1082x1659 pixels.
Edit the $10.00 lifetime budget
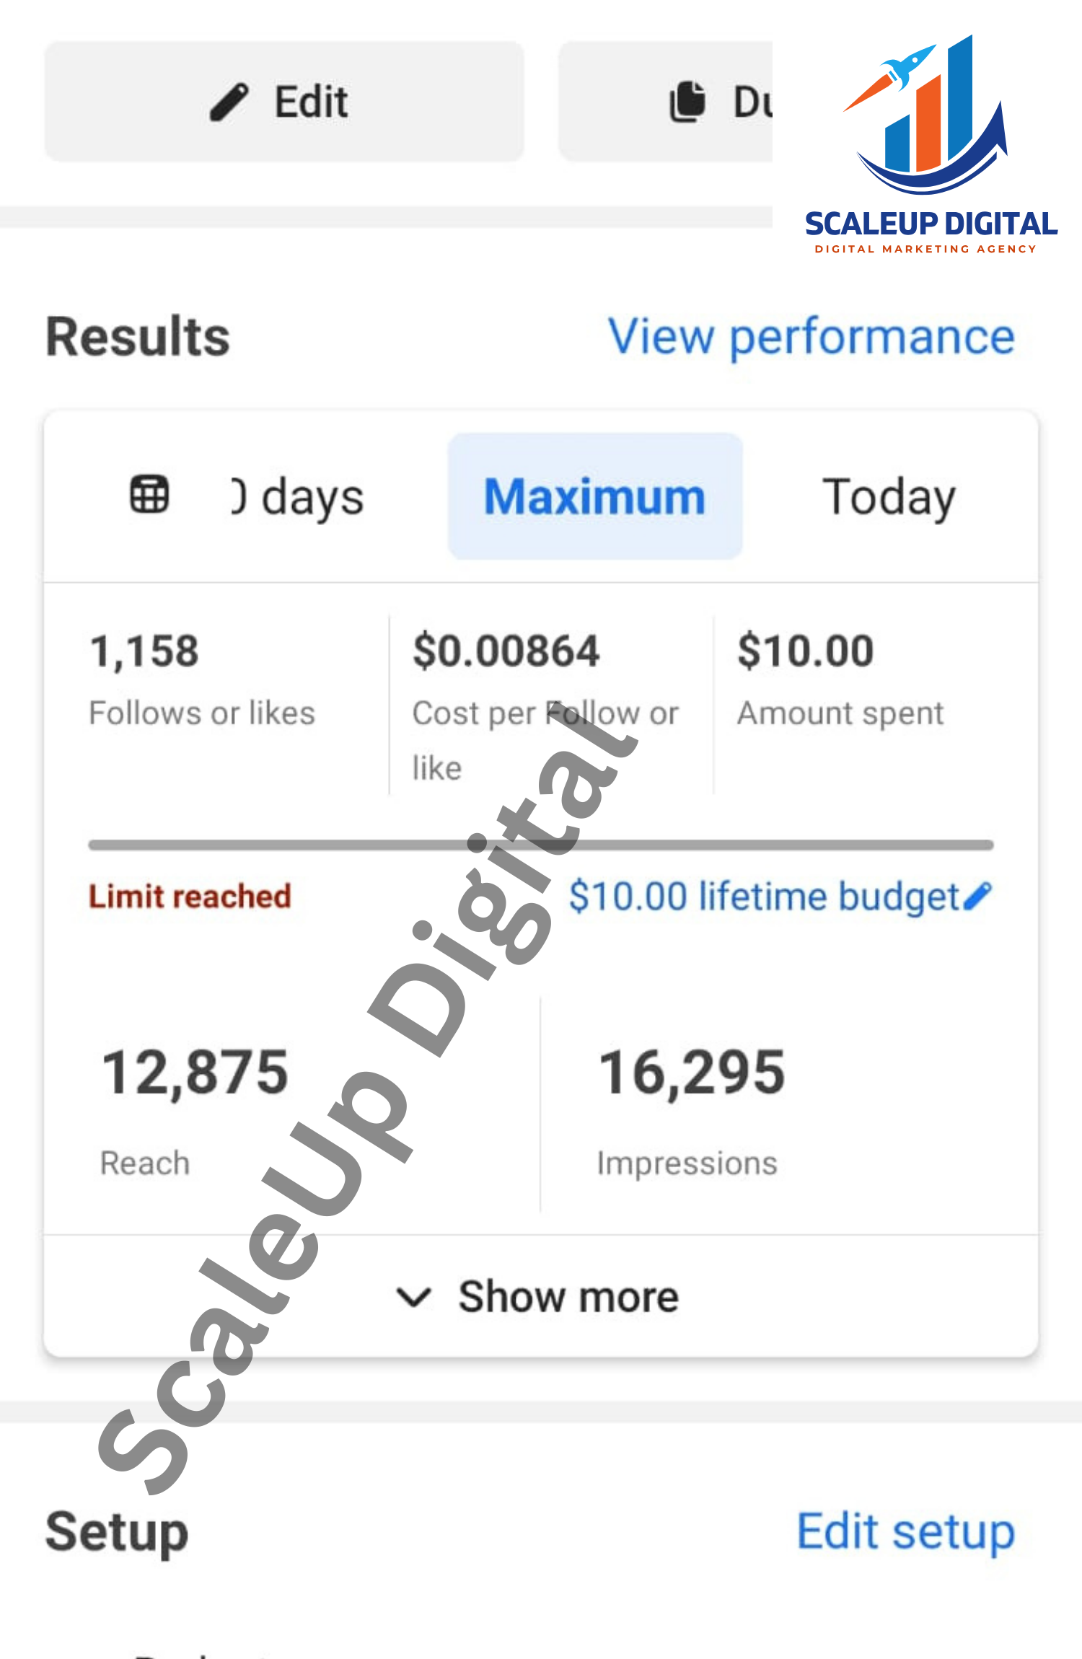click(763, 897)
